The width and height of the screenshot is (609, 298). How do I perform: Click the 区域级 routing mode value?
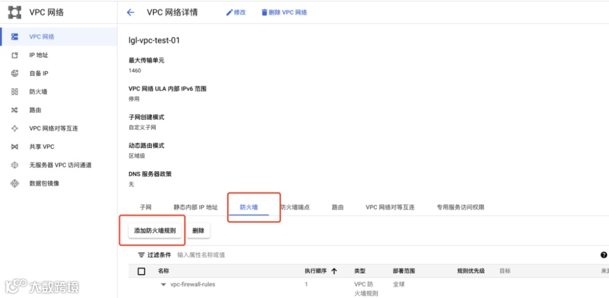click(x=136, y=156)
